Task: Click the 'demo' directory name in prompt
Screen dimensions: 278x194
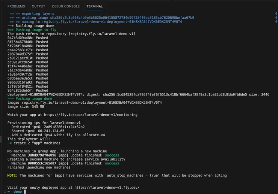Action: tap(18, 192)
